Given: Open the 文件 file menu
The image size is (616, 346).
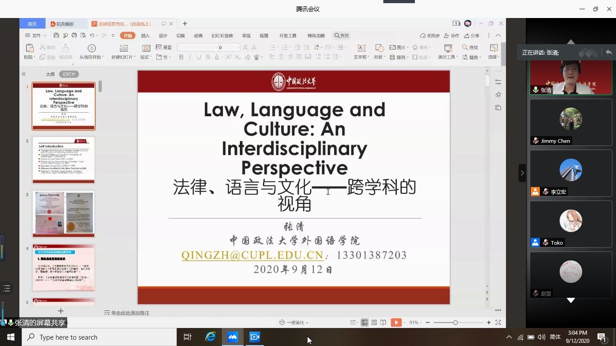Looking at the screenshot, I should pos(36,36).
